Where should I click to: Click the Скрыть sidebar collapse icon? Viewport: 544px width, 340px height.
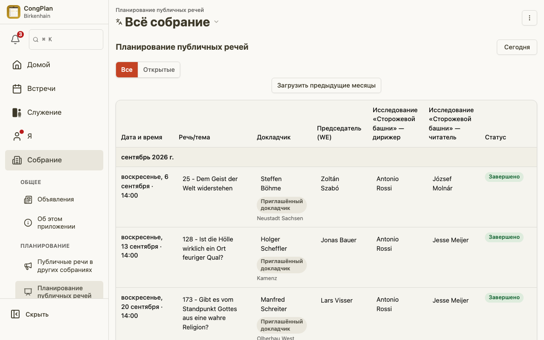point(15,314)
